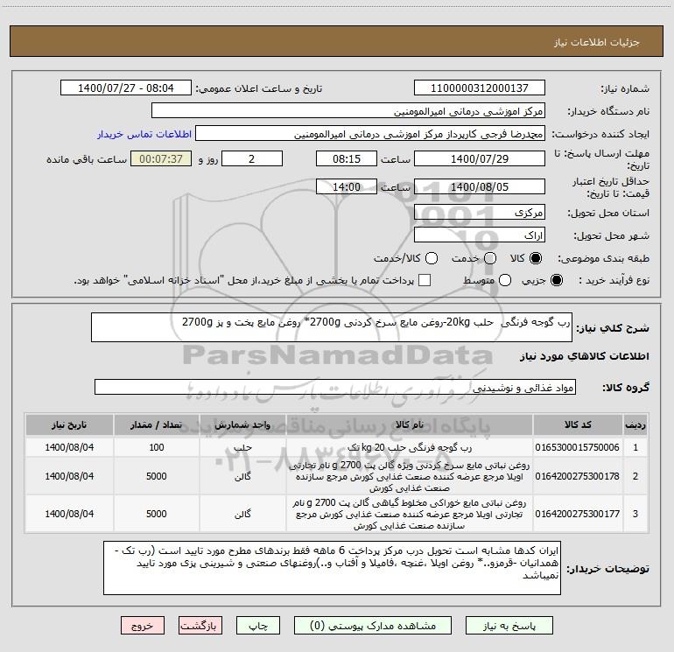Click the validity time 14:00 field

point(347,186)
